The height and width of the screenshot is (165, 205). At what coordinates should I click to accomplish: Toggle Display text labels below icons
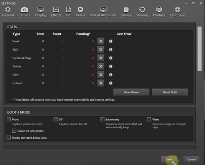click(x=9, y=138)
